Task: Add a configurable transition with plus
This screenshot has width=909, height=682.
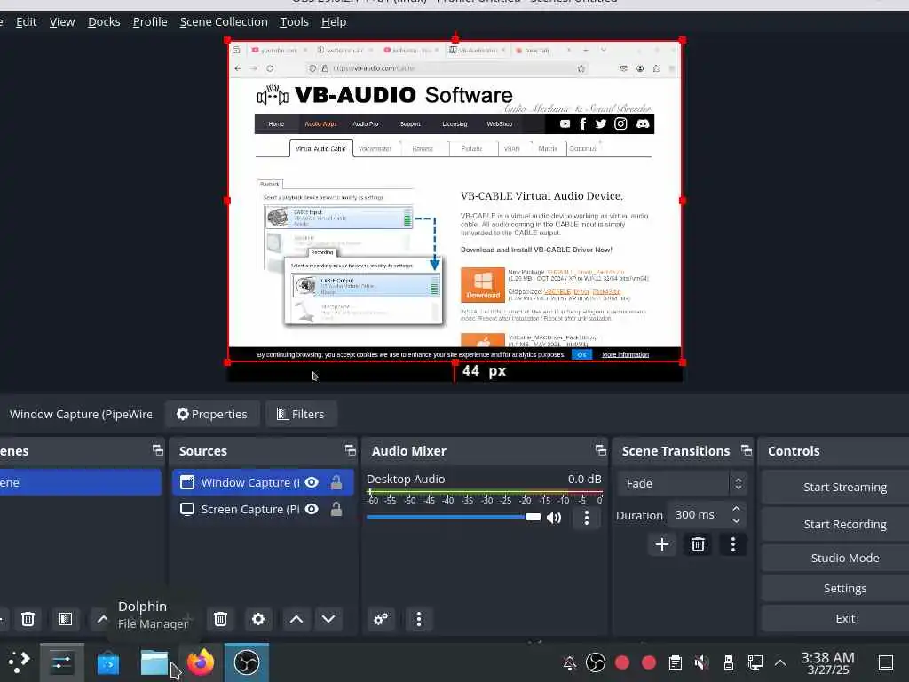Action: pyautogui.click(x=662, y=544)
